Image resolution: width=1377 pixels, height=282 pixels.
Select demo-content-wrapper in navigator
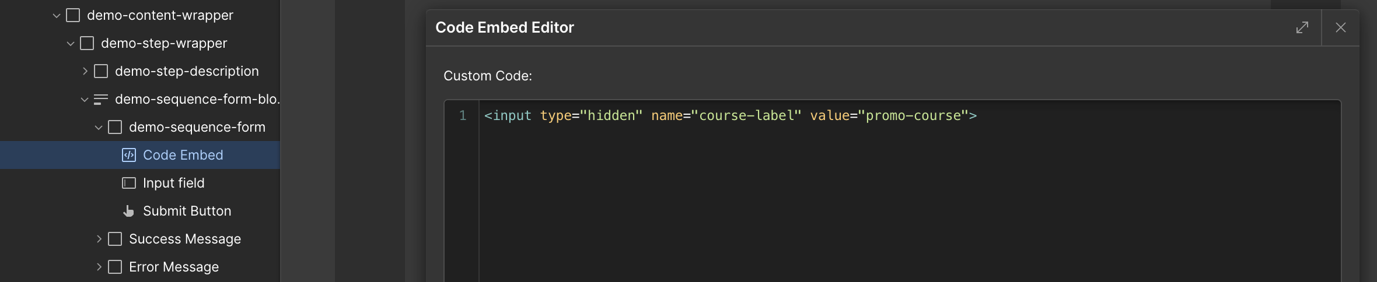(160, 15)
